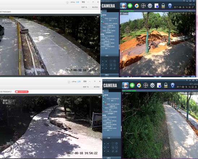Screen dimensions: 198x159
Task: Click PTZ down arrow, lower IP Camera window
Action: pyautogui.click(x=104, y=151)
